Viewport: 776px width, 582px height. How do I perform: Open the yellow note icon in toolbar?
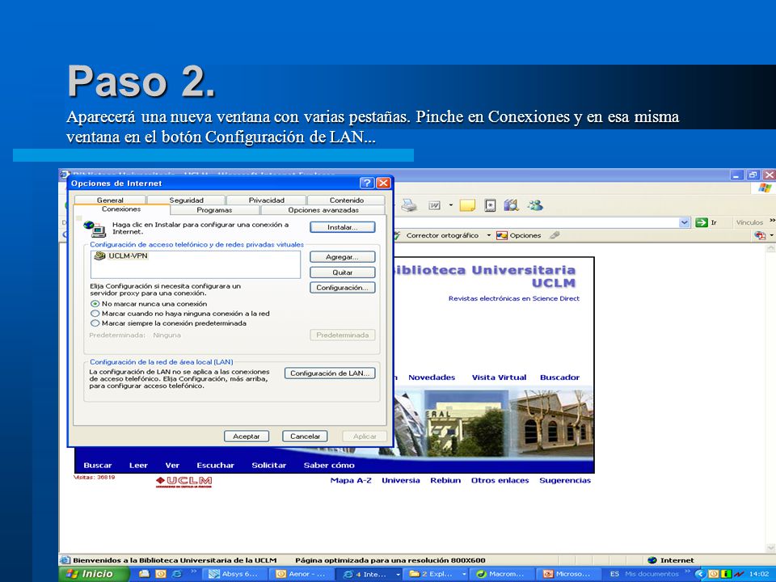pos(467,205)
